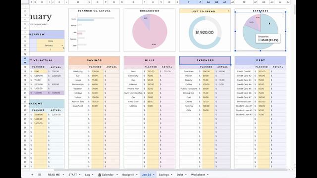Select row header 13
This screenshot has height=178, width=317.
[x=25, y=58]
